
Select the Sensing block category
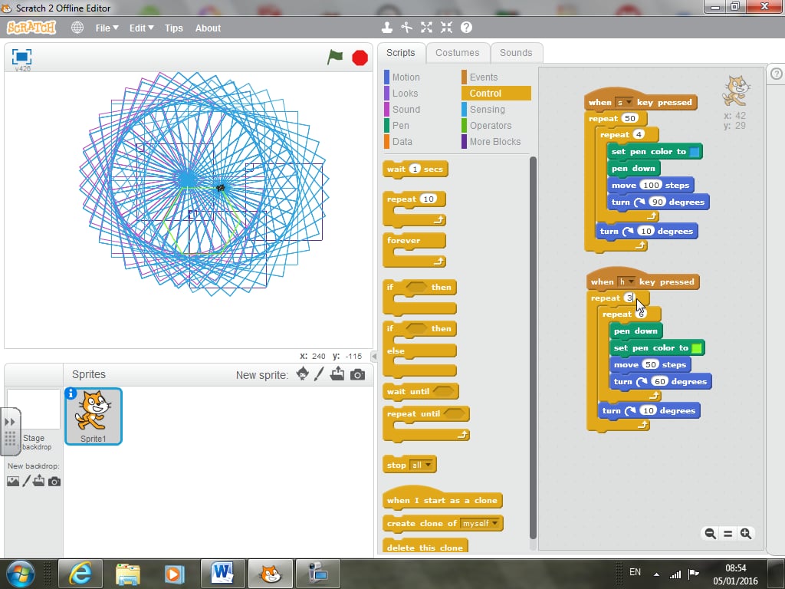pos(487,109)
